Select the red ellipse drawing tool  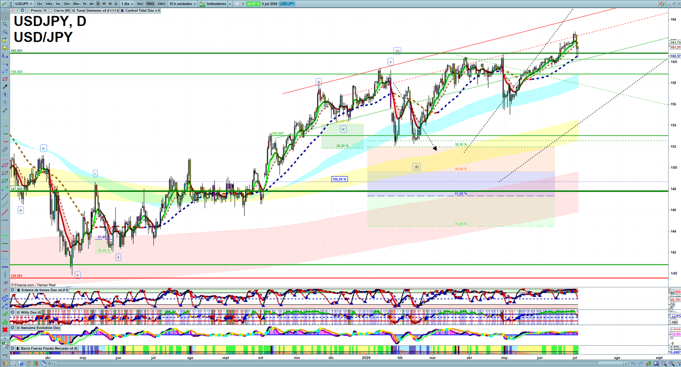5,165
